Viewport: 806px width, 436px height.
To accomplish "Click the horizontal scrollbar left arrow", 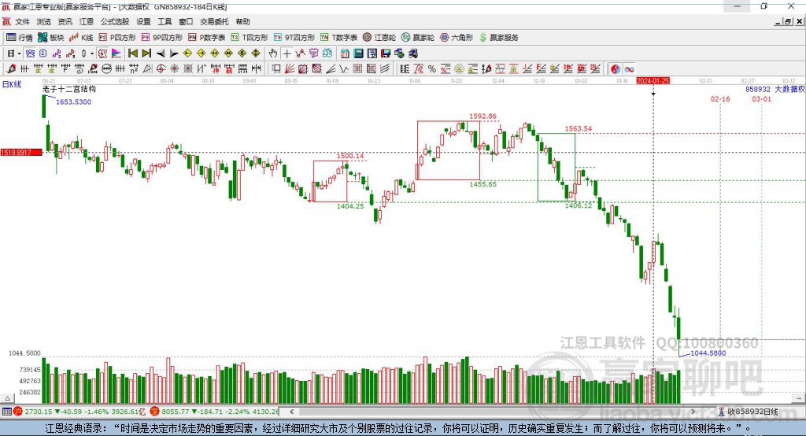I will click(x=291, y=412).
